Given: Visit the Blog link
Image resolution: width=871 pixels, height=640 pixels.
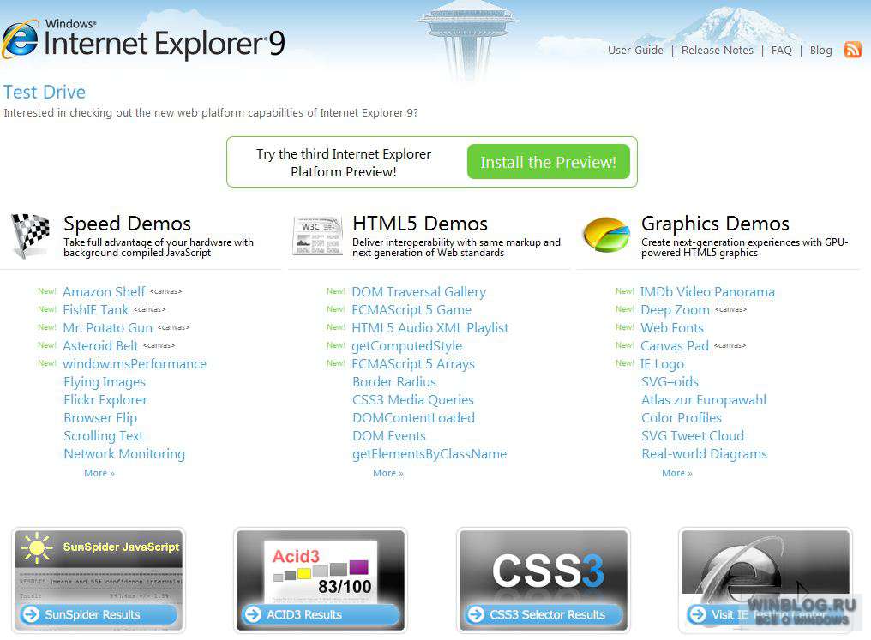Looking at the screenshot, I should pyautogui.click(x=821, y=50).
